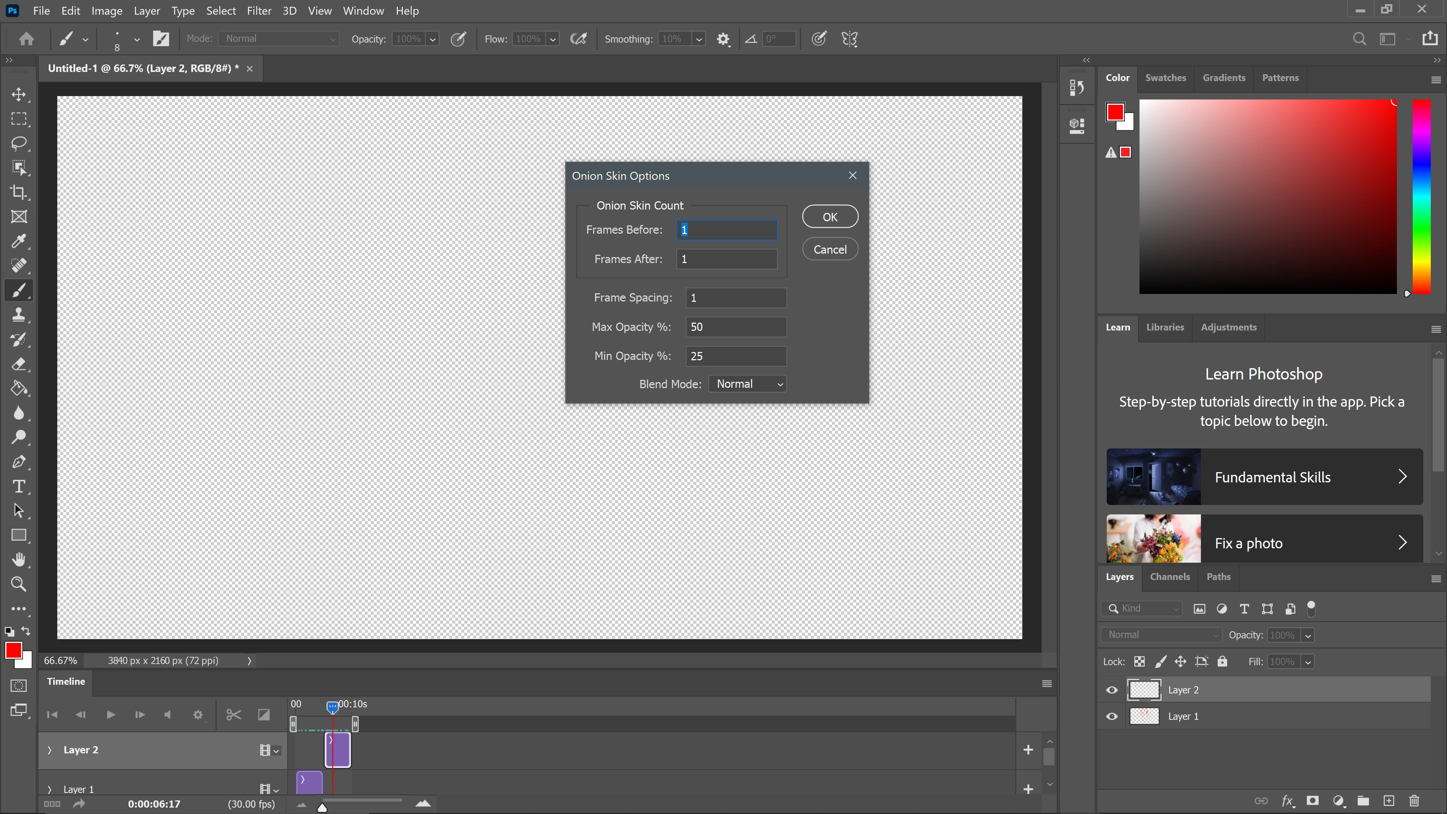Select the Eraser tool
This screenshot has width=1447, height=814.
point(18,364)
